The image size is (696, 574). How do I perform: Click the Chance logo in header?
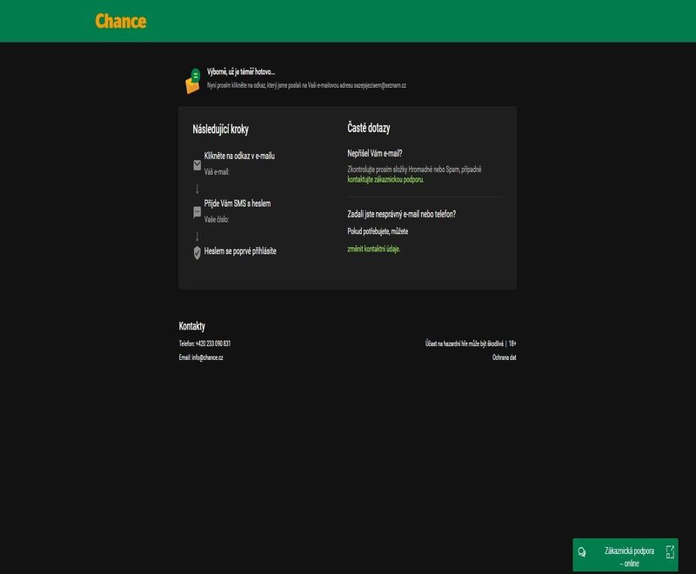point(121,21)
